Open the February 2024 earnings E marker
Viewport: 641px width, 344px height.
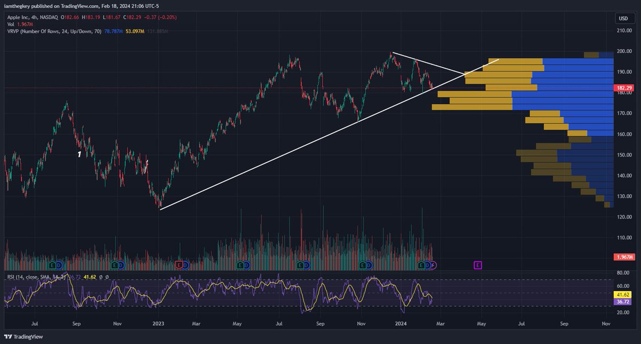421,265
